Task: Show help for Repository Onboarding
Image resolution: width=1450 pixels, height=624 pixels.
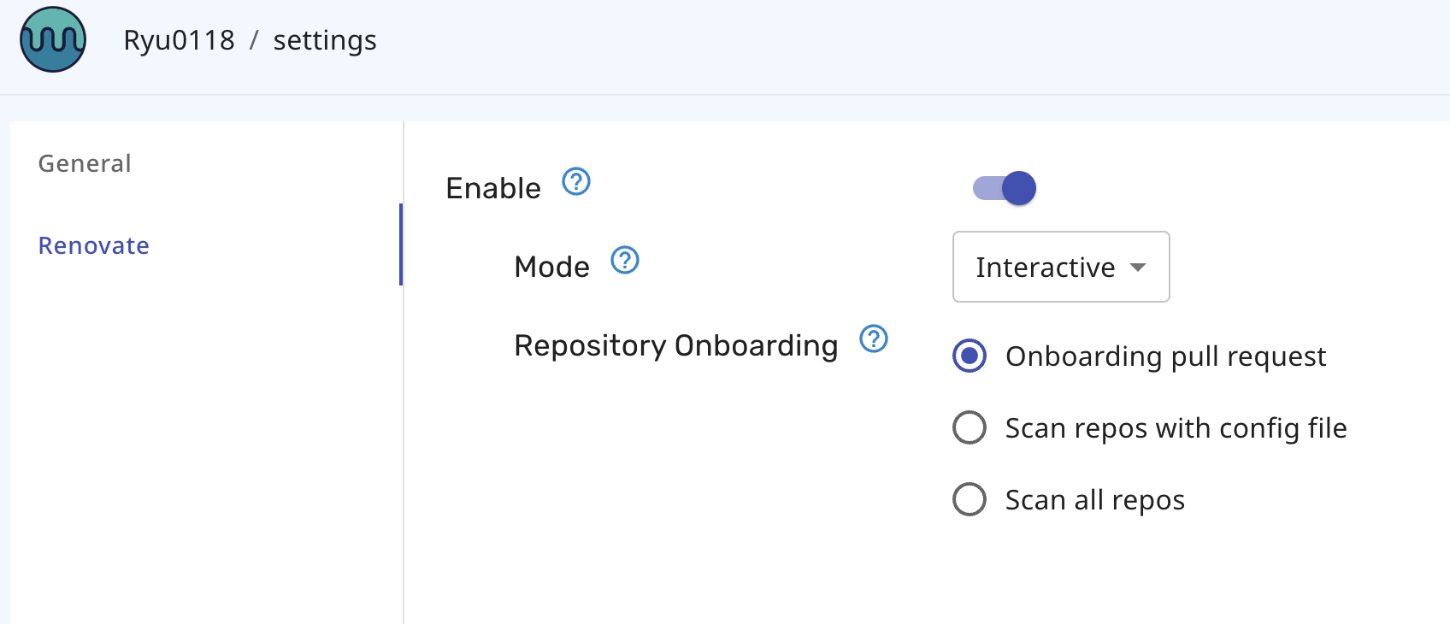Action: (874, 338)
